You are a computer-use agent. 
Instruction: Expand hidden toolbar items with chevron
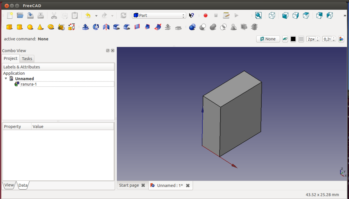click(x=345, y=15)
